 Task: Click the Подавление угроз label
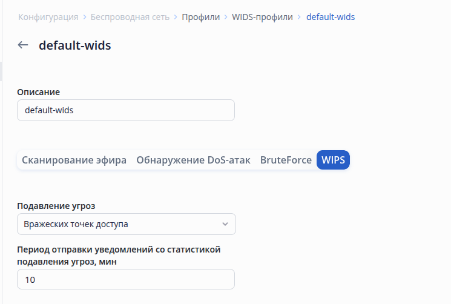(56, 205)
